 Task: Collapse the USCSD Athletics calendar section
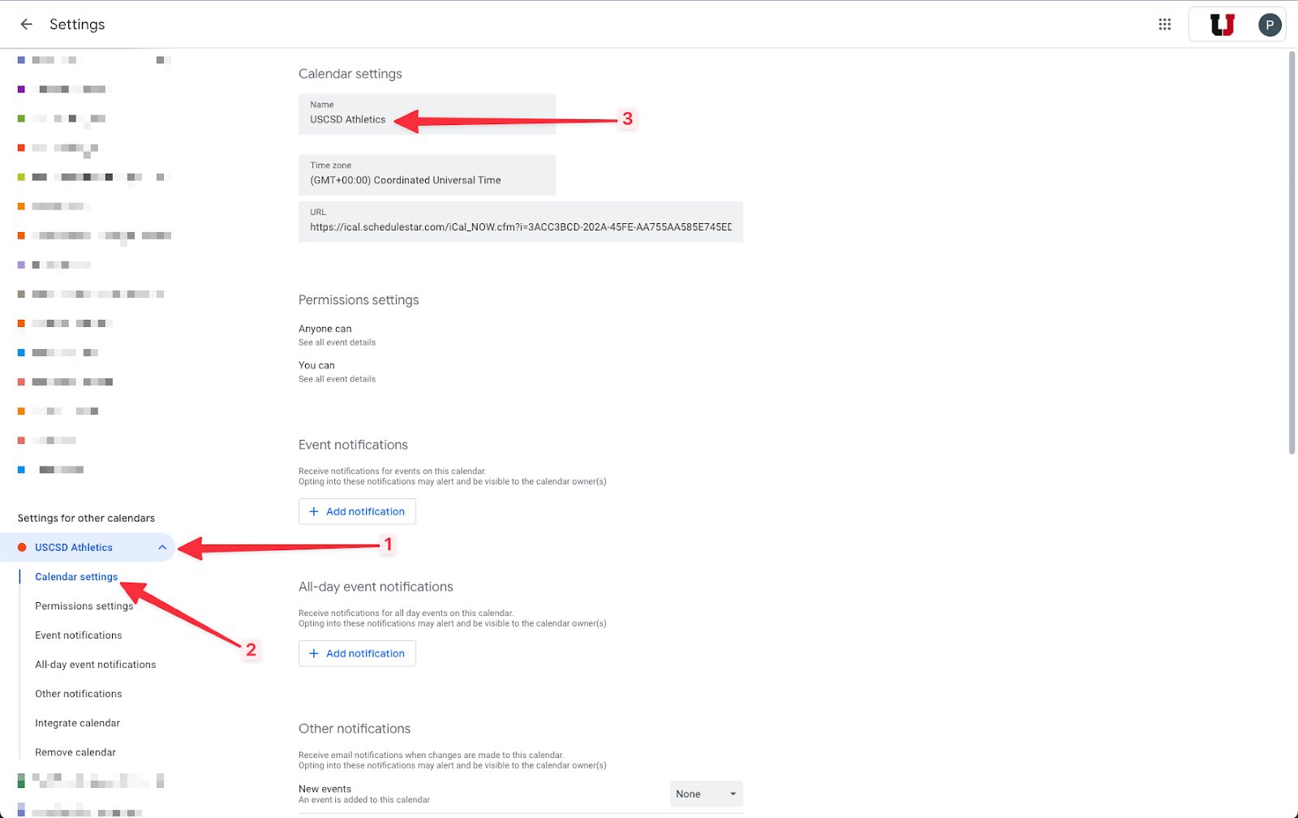point(162,548)
